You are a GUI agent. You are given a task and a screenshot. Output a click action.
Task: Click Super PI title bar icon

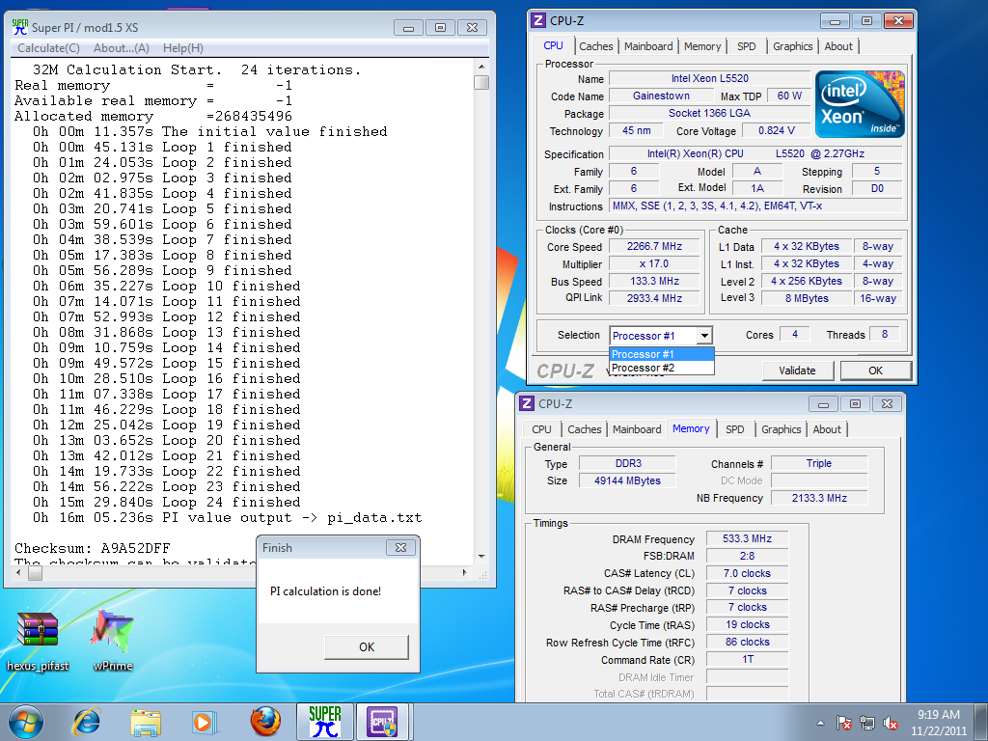pos(20,27)
